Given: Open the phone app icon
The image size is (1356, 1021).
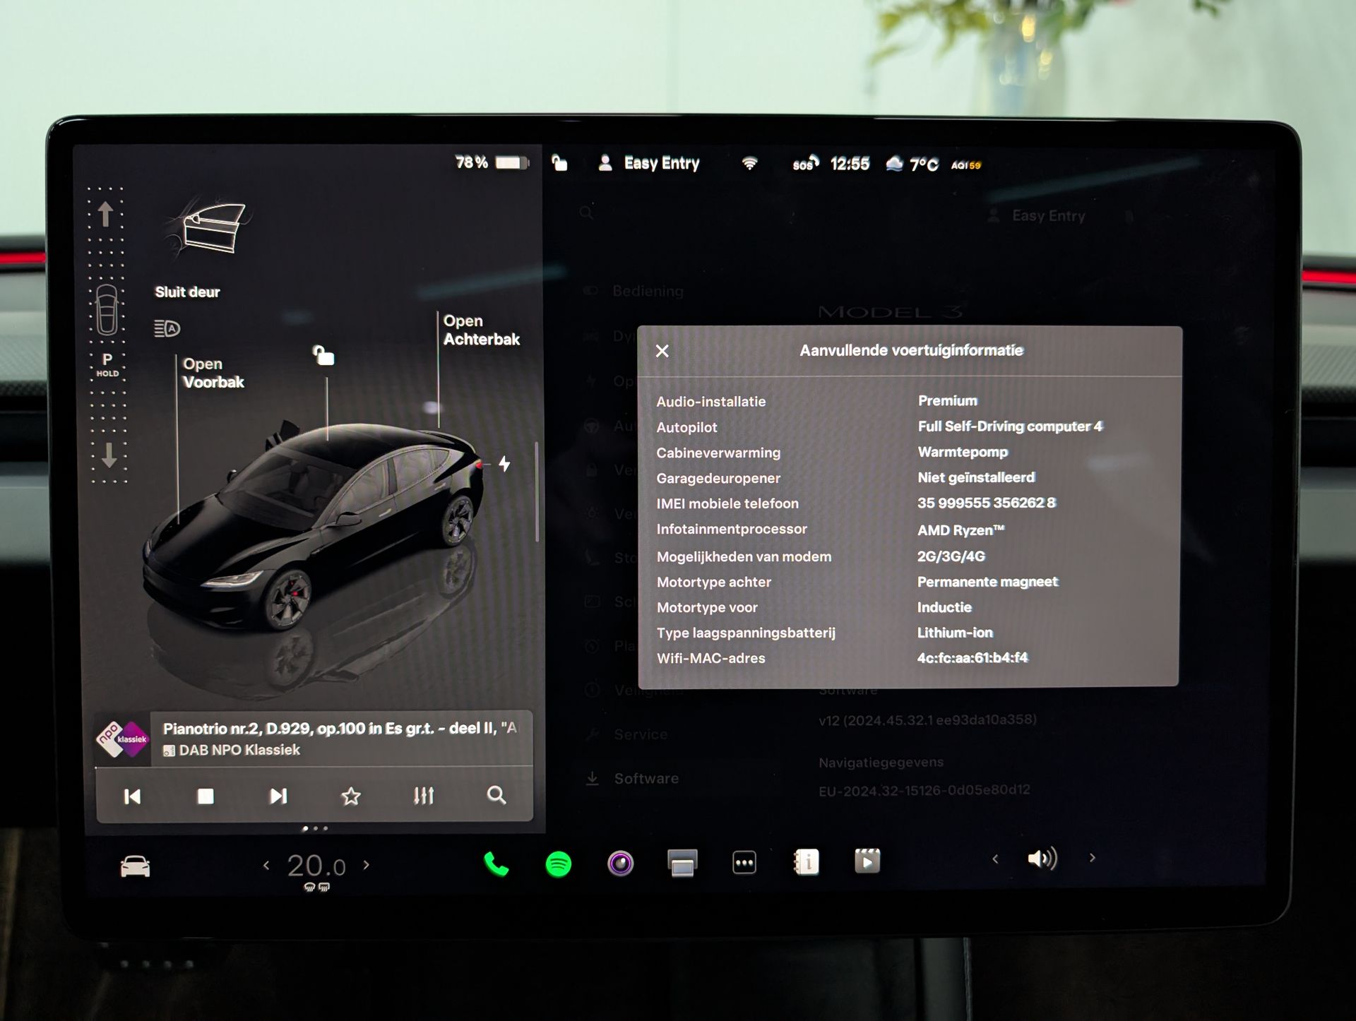Looking at the screenshot, I should point(496,864).
